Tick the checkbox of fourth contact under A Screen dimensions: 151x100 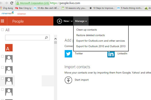pyautogui.click(x=3, y=89)
